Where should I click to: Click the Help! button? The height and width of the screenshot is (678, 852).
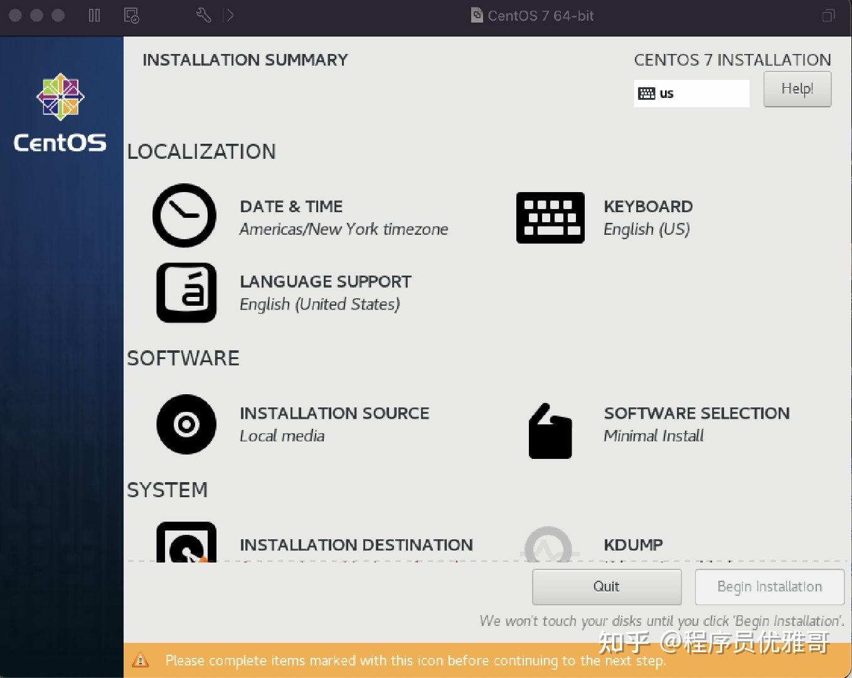(797, 89)
